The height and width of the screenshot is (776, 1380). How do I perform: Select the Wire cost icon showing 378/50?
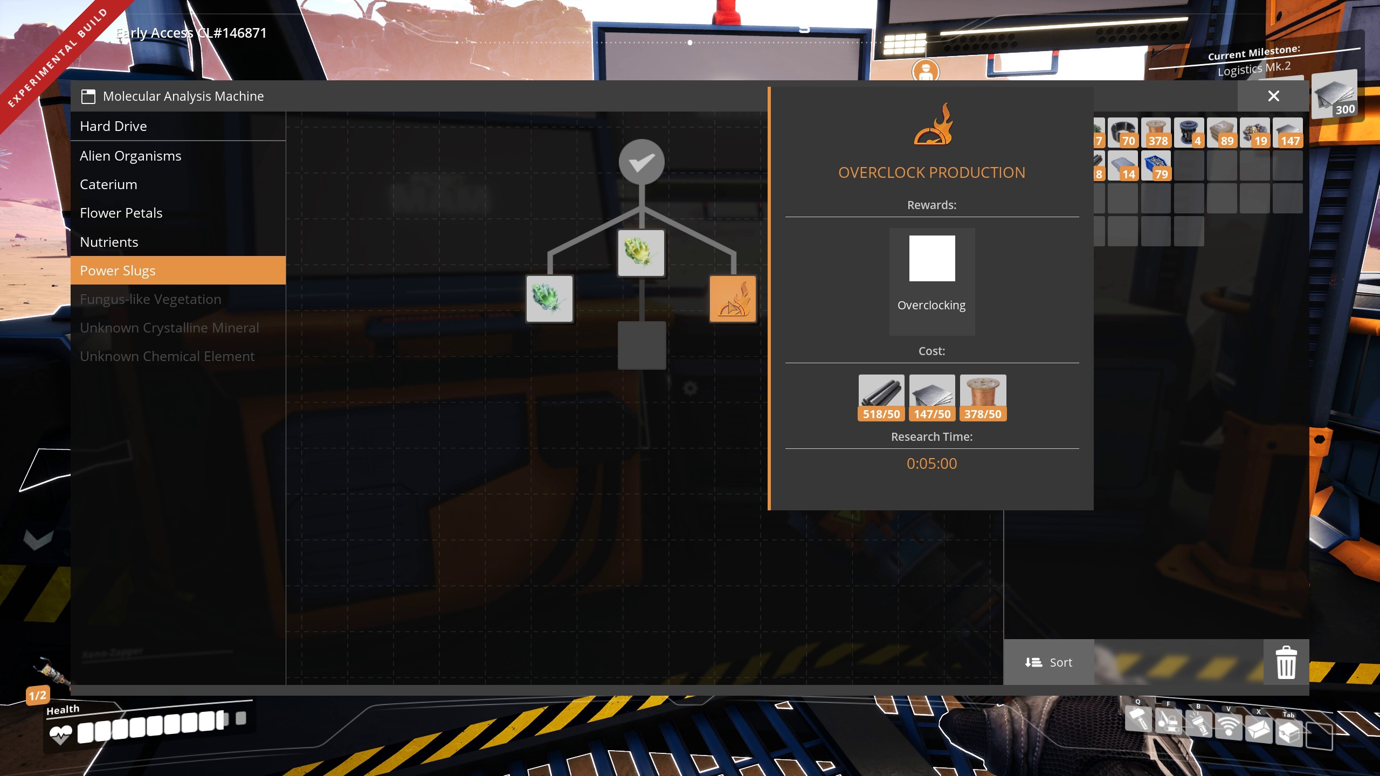click(x=983, y=397)
